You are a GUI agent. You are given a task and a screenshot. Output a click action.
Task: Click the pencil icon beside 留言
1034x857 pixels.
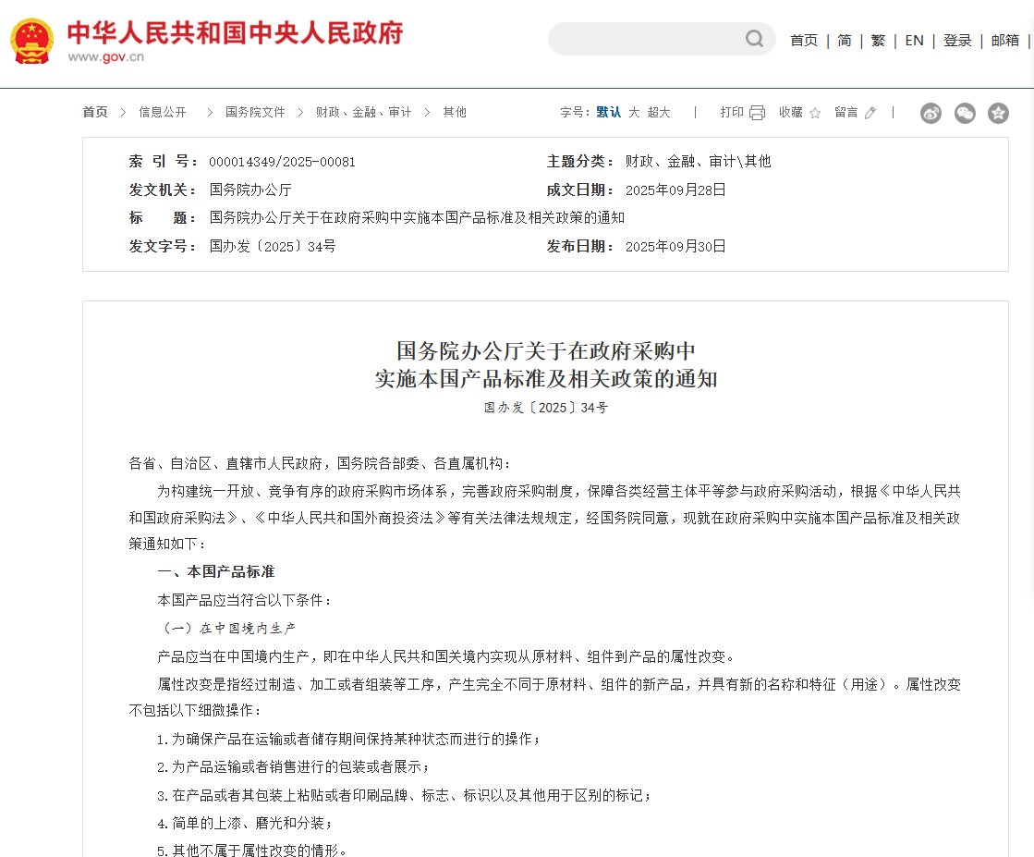870,113
